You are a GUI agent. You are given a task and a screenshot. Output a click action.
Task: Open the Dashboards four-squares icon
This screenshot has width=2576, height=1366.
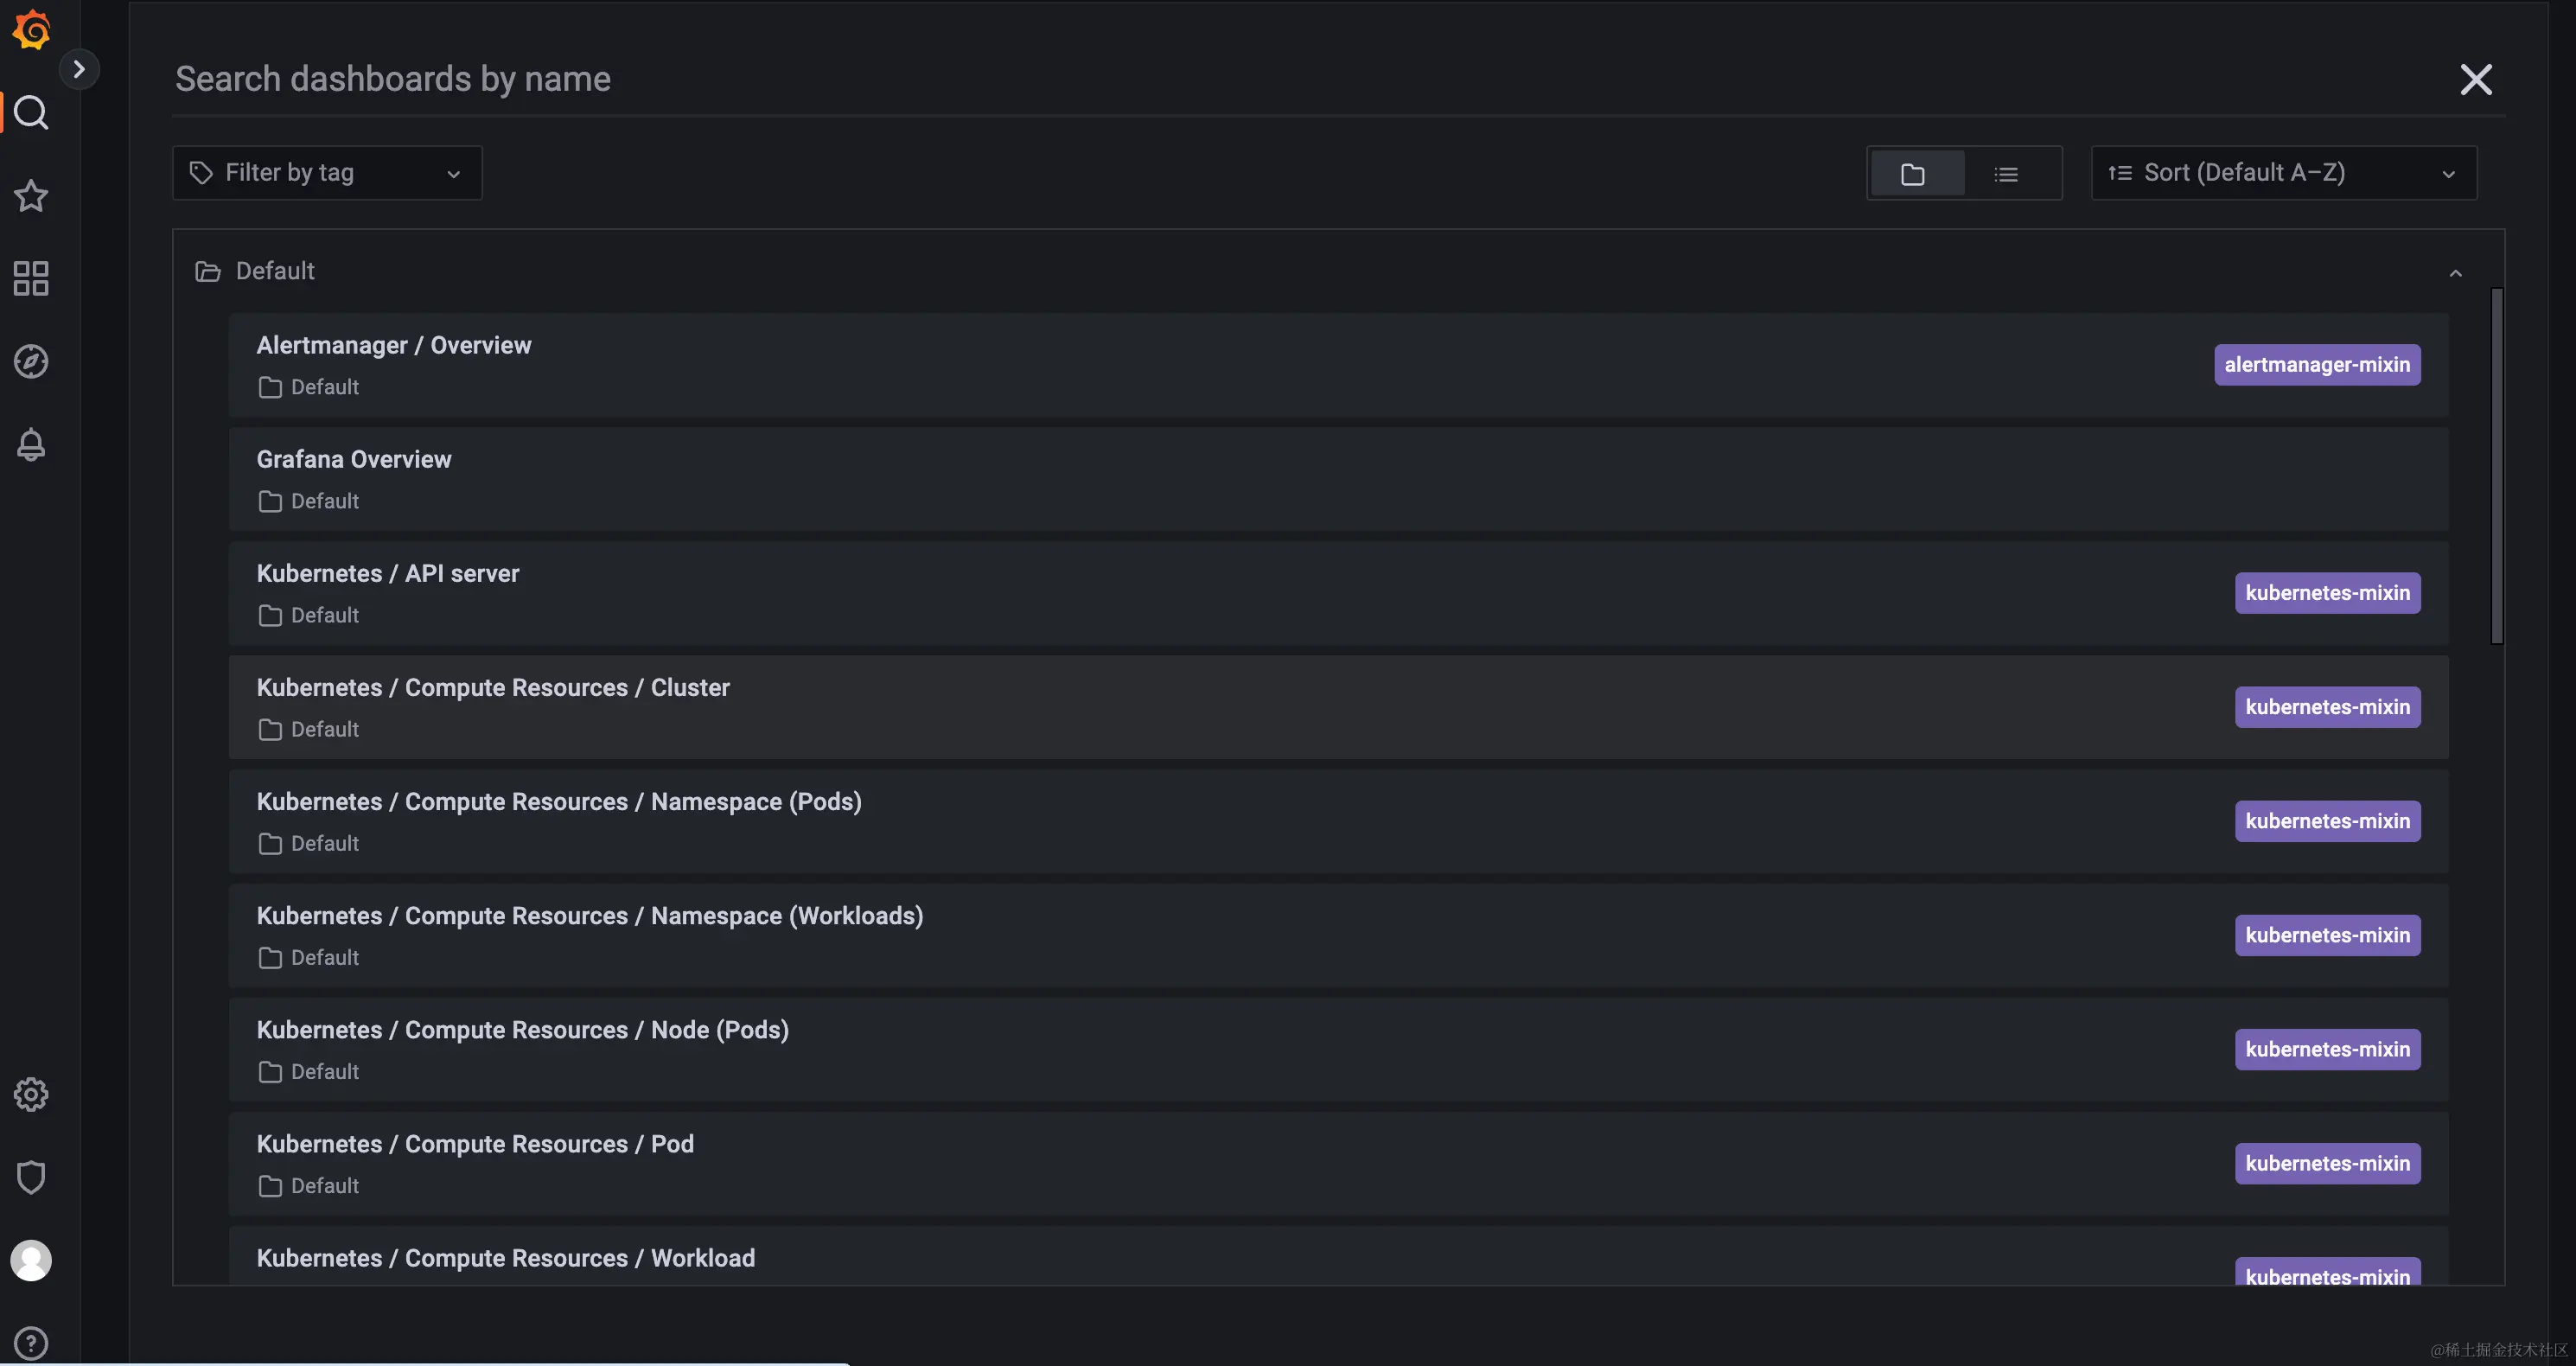pyautogui.click(x=31, y=279)
